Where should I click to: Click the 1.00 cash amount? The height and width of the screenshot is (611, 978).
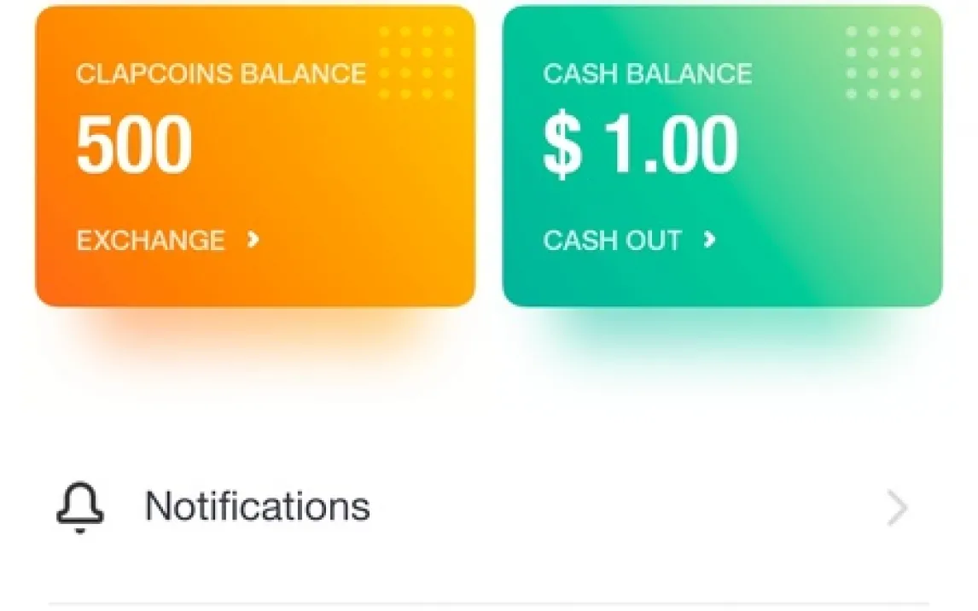pos(671,146)
